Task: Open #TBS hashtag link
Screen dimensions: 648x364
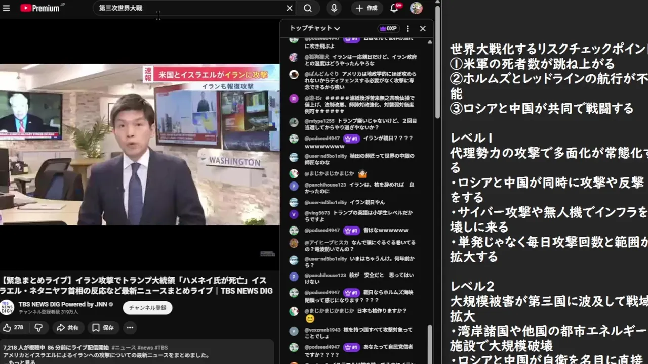Action: click(x=161, y=348)
